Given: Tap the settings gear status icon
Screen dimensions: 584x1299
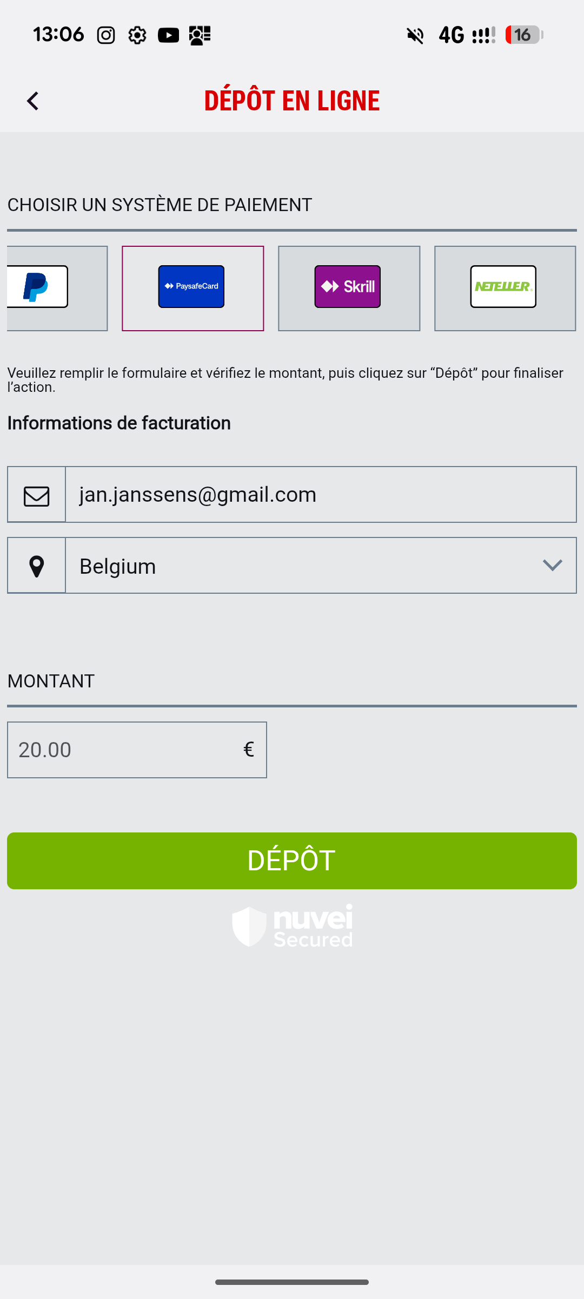Looking at the screenshot, I should click(x=137, y=36).
